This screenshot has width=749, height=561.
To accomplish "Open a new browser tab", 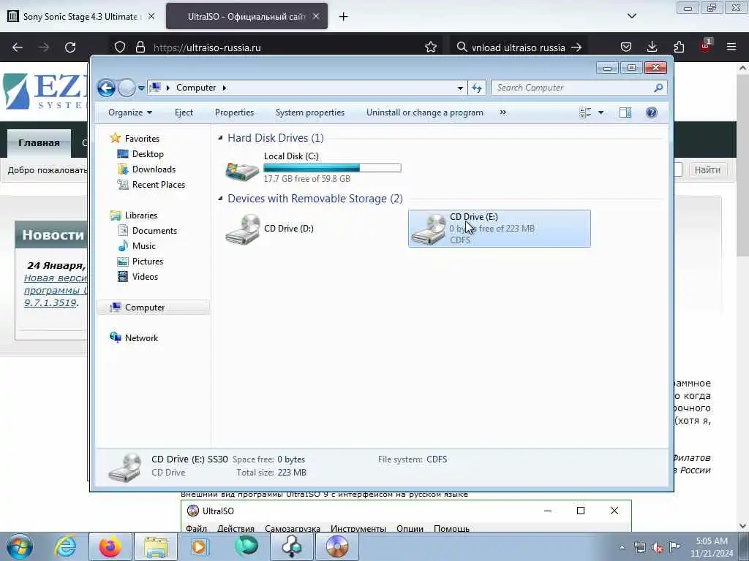I will [343, 17].
